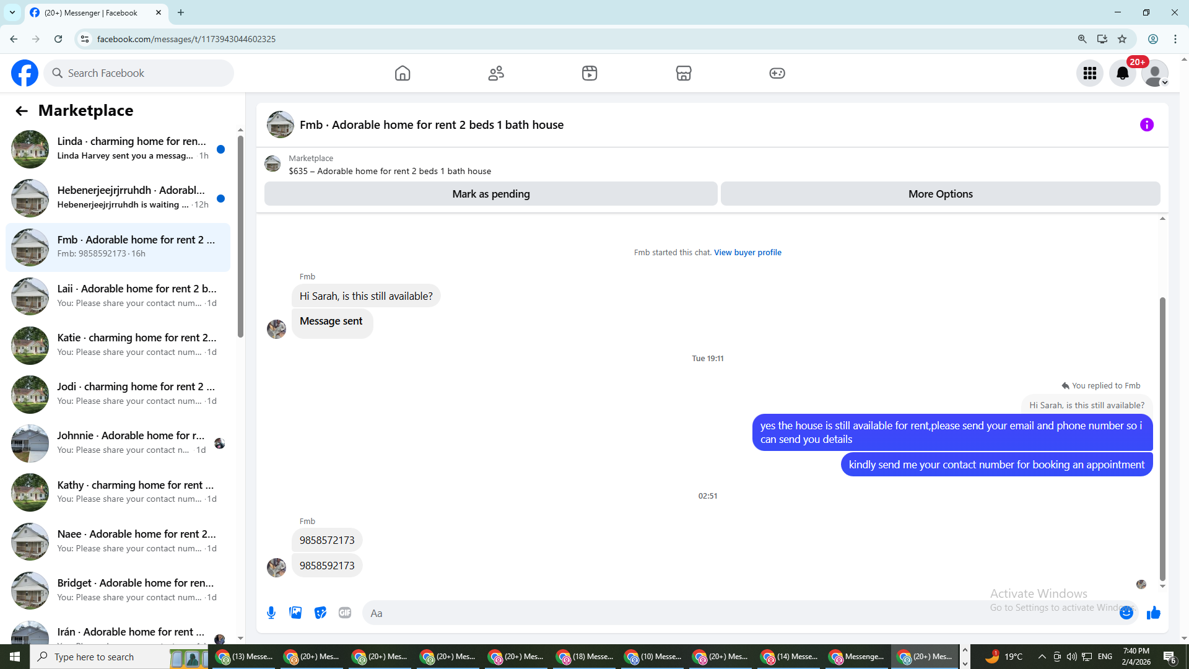1189x669 pixels.
Task: Open the Friends tab in top navigation
Action: (496, 73)
